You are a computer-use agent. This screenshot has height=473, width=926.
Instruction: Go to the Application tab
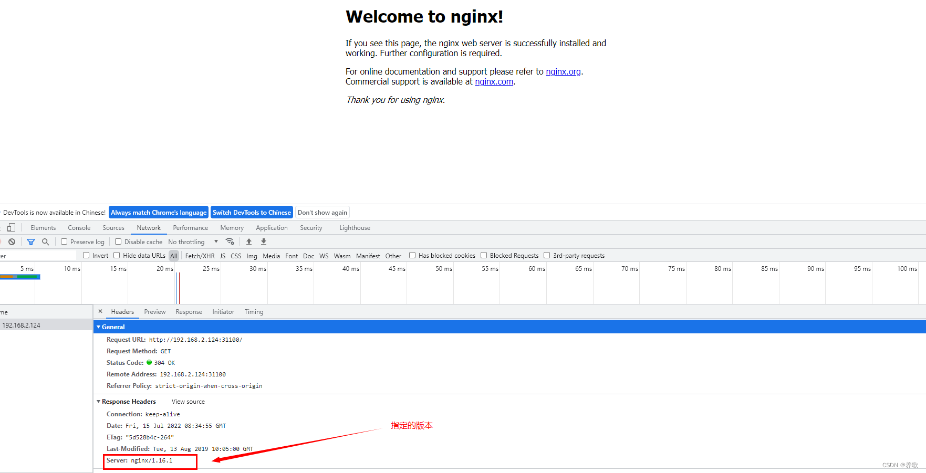pyautogui.click(x=272, y=227)
